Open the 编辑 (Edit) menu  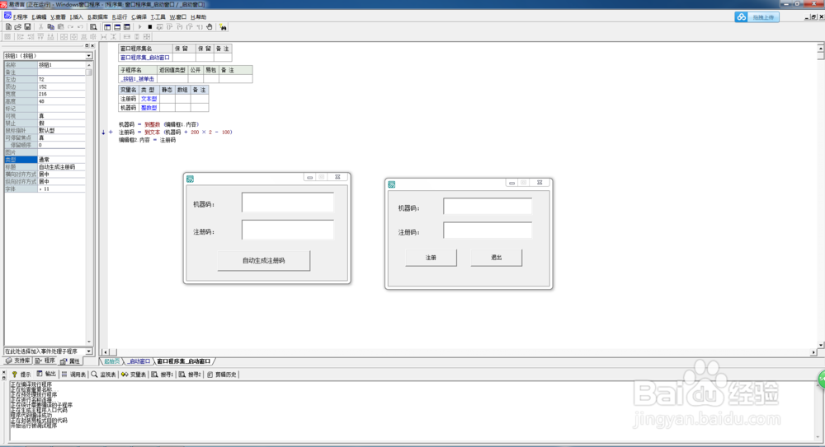(x=40, y=17)
